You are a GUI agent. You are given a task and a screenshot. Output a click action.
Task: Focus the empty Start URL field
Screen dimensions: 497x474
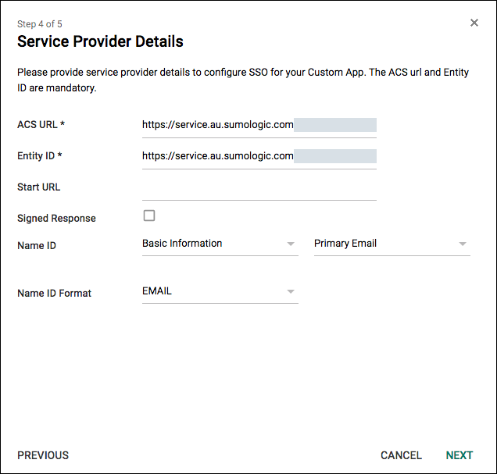click(258, 187)
